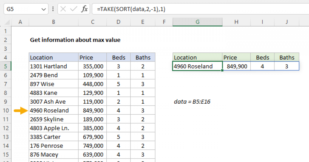The image size is (309, 162).
Task: Select row 13 header
Action: (x=6, y=137)
